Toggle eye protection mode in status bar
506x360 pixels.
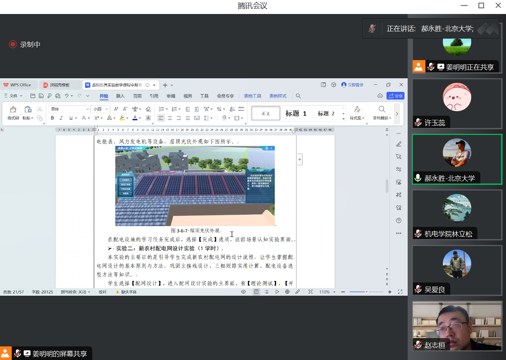pyautogui.click(x=244, y=292)
